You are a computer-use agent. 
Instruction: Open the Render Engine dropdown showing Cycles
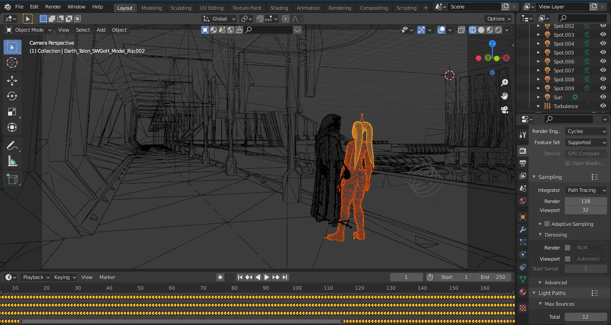[x=585, y=131]
